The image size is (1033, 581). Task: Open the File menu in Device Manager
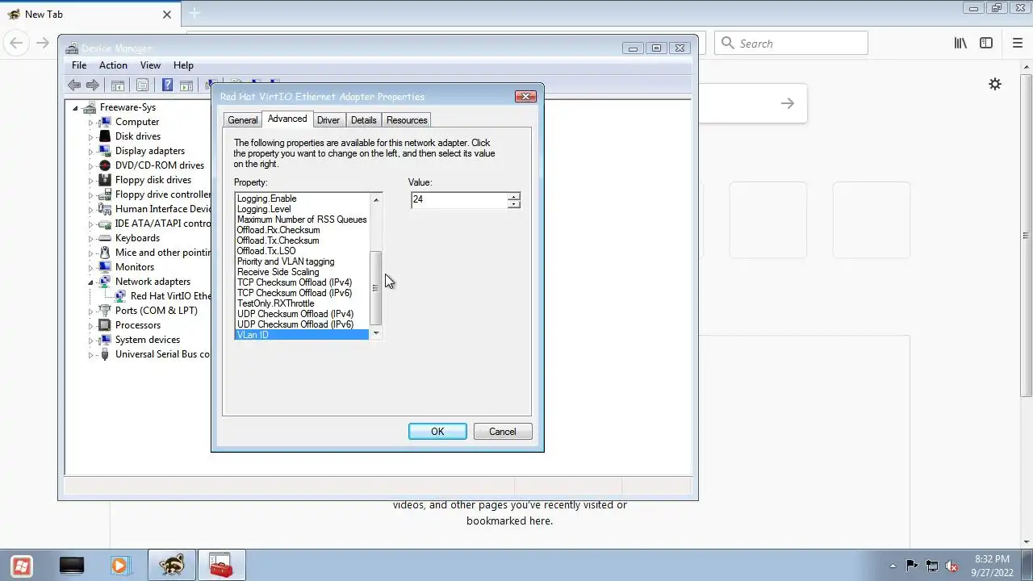click(x=79, y=65)
